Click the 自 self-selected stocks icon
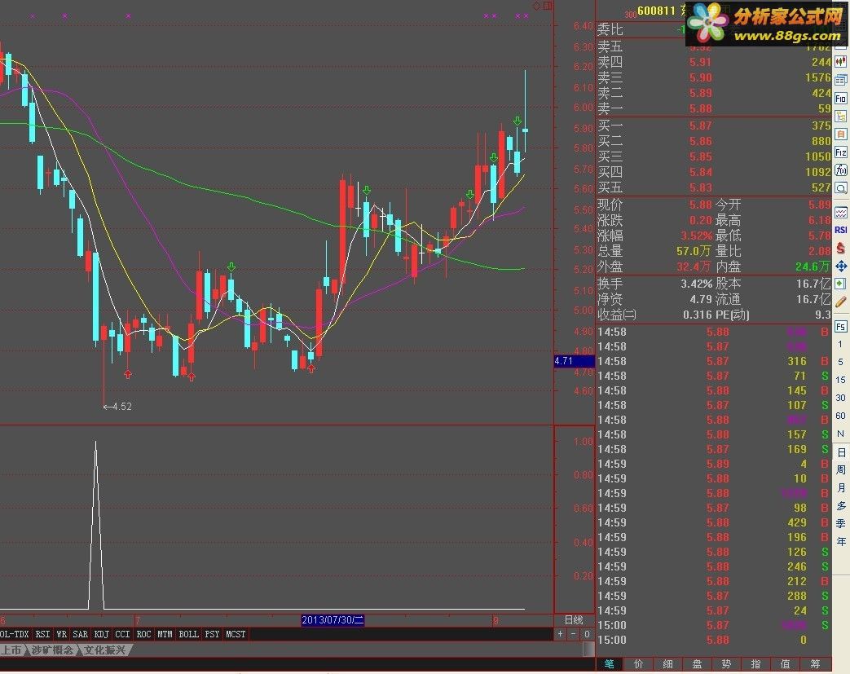Viewport: 850px width, 674px height. (841, 134)
